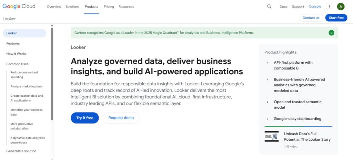Open the Console link
This screenshot has width=353, height=160.
[x=315, y=7]
